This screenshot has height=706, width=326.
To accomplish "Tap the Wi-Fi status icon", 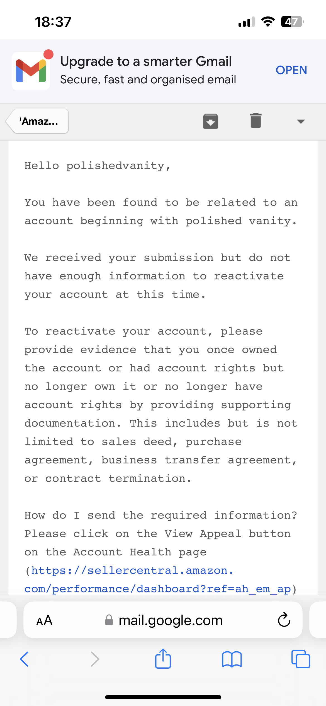I will [x=268, y=21].
